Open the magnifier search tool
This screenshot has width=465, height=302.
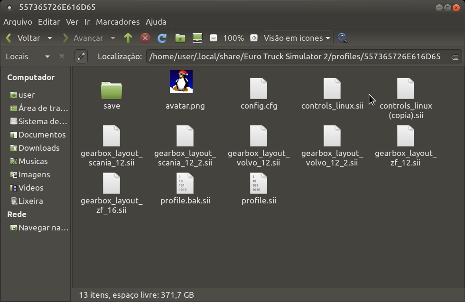coord(342,38)
